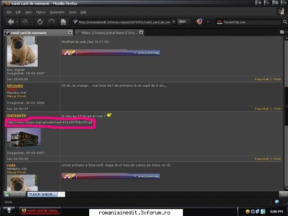Click the Forward navigation arrow
Screen dimensions: 288x216
[25, 22]
